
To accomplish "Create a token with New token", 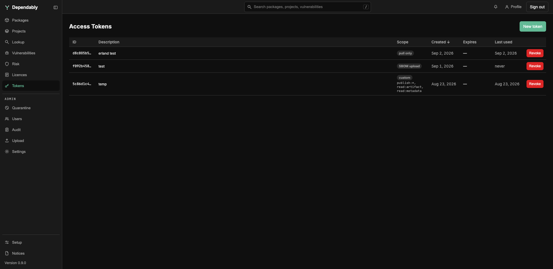I will (533, 26).
